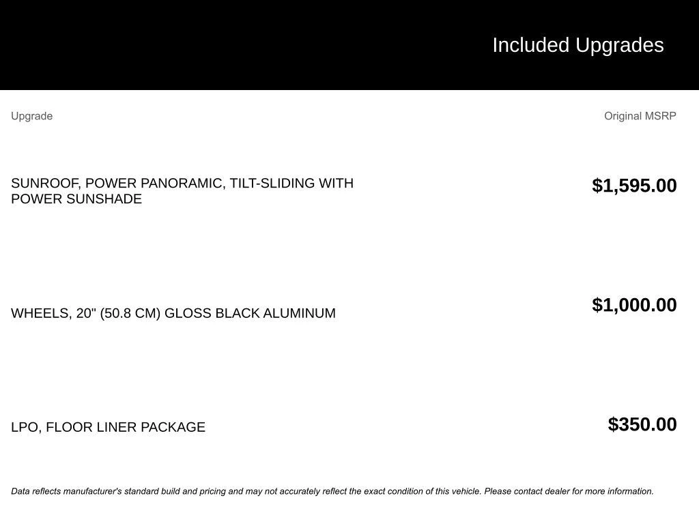Click the Included Upgrades title
This screenshot has width=699, height=524.
(x=577, y=45)
